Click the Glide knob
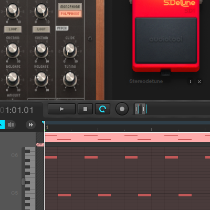Image resolution: width=210 pixels, height=210 pixels. pos(70,50)
